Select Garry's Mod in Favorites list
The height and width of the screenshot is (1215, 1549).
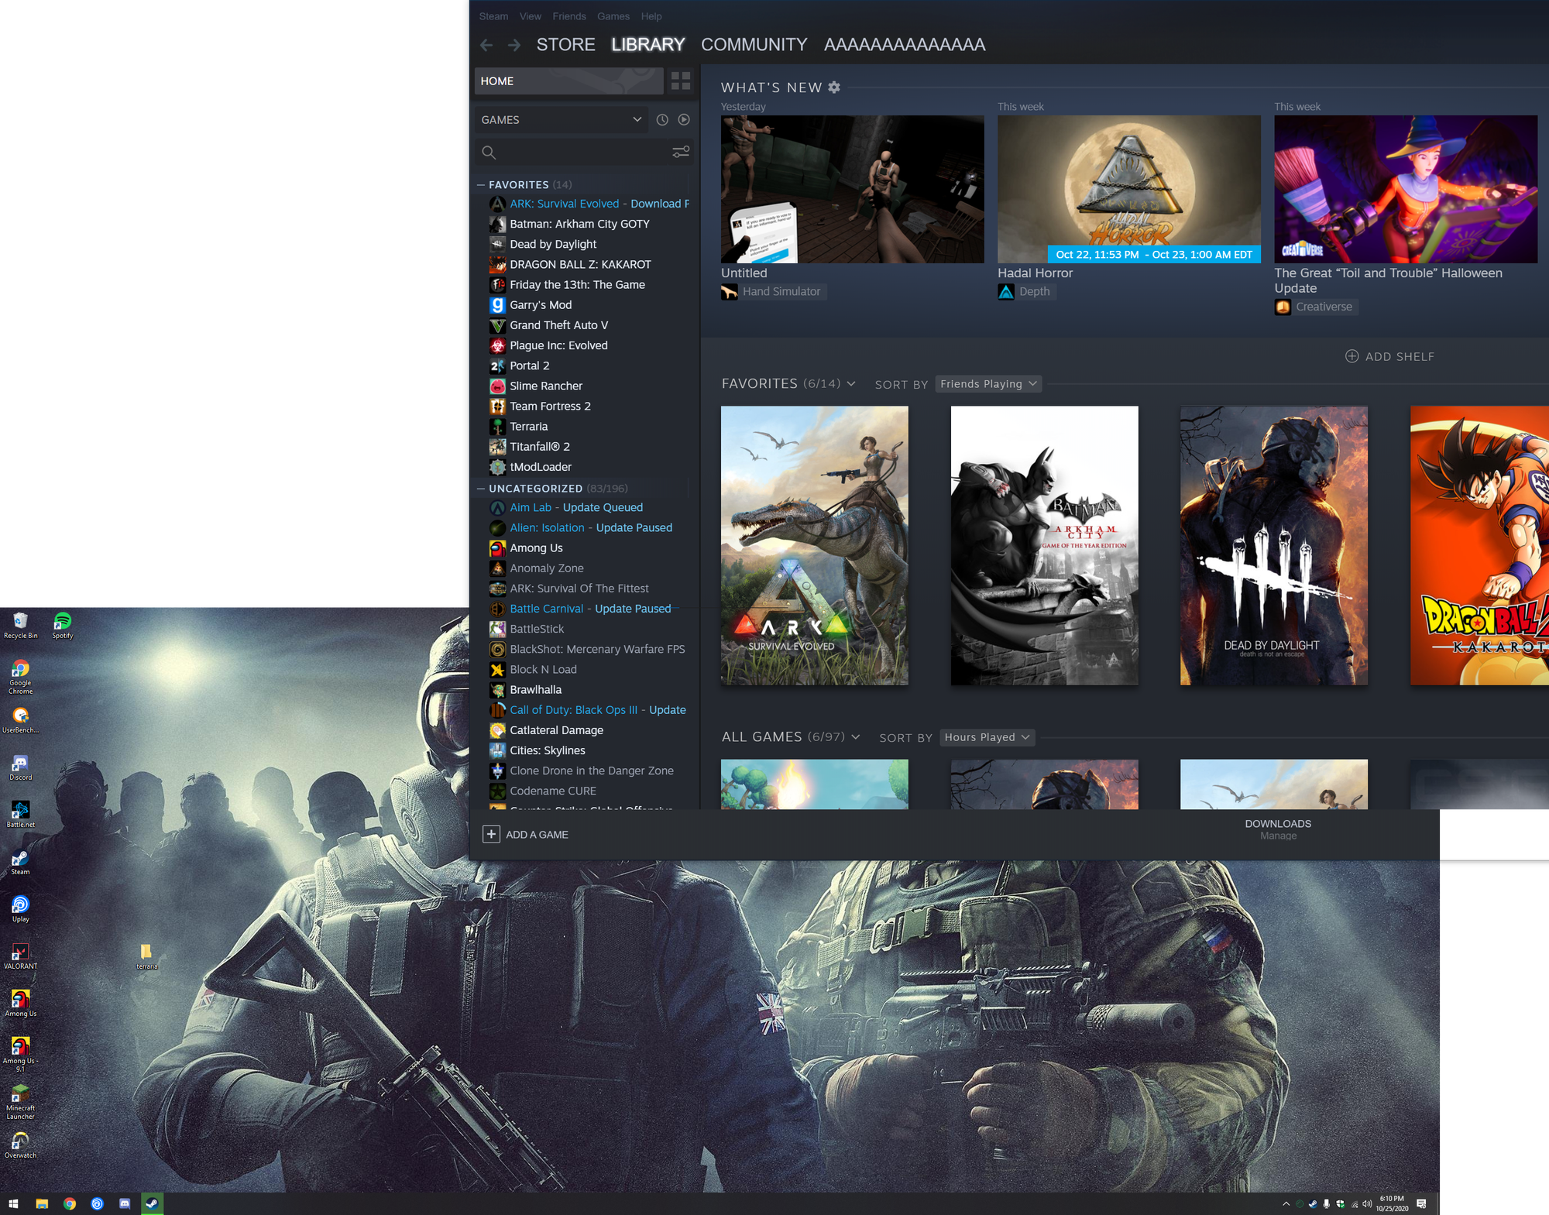pyautogui.click(x=540, y=304)
